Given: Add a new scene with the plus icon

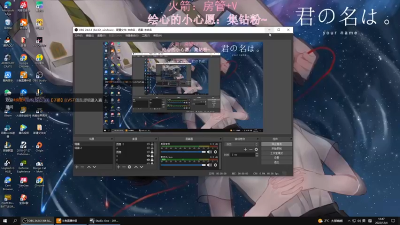Looking at the screenshot, I should pyautogui.click(x=77, y=167).
